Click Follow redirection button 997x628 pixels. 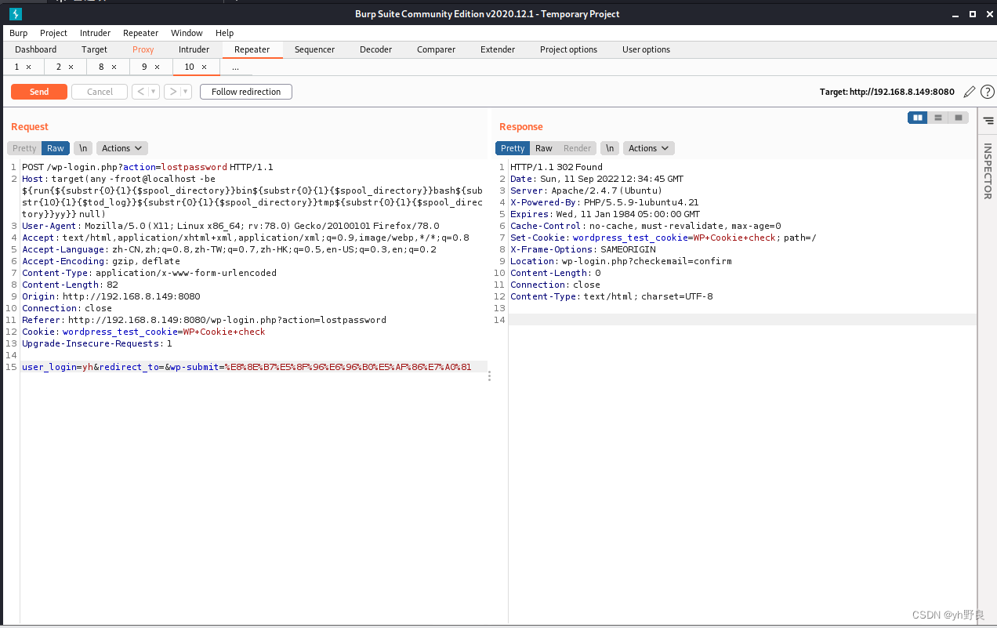tap(246, 92)
